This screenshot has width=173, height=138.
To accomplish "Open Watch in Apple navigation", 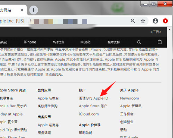I will [x=58, y=42].
